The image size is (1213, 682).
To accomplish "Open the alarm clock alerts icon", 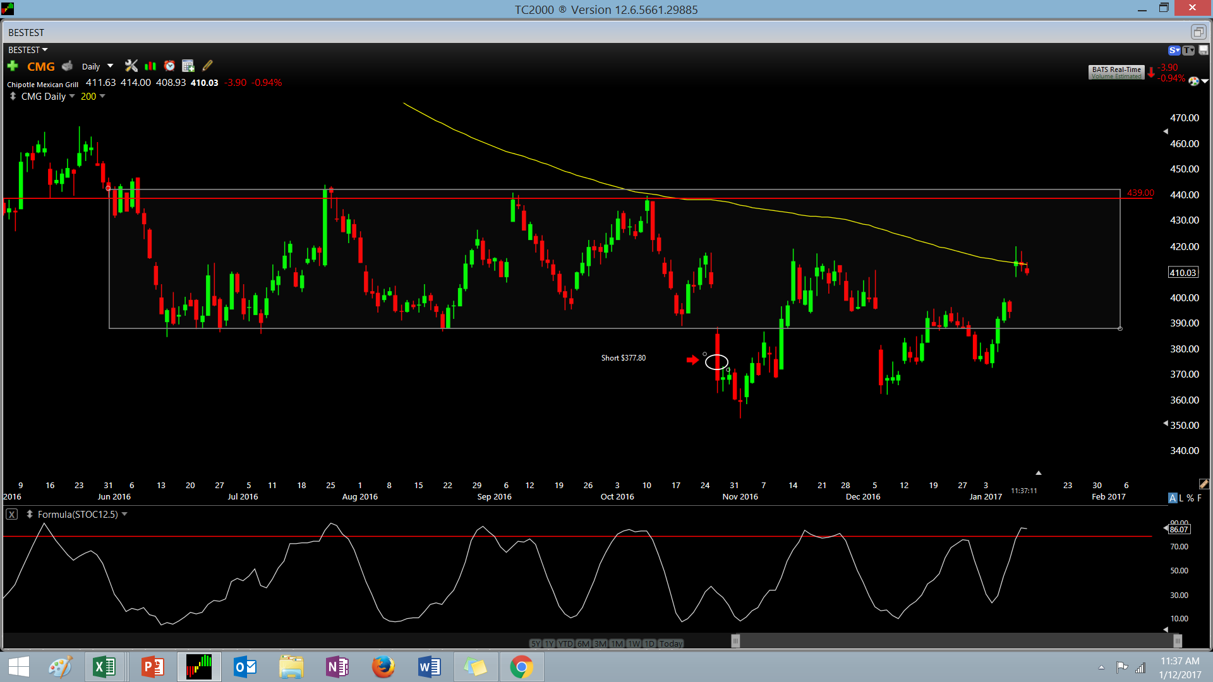I will [169, 66].
